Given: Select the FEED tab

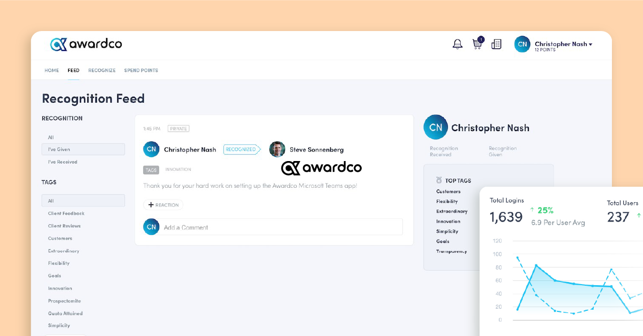Looking at the screenshot, I should click(73, 71).
